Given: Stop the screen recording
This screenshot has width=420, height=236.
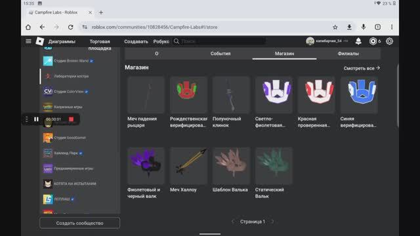Looking at the screenshot, I should point(72,119).
